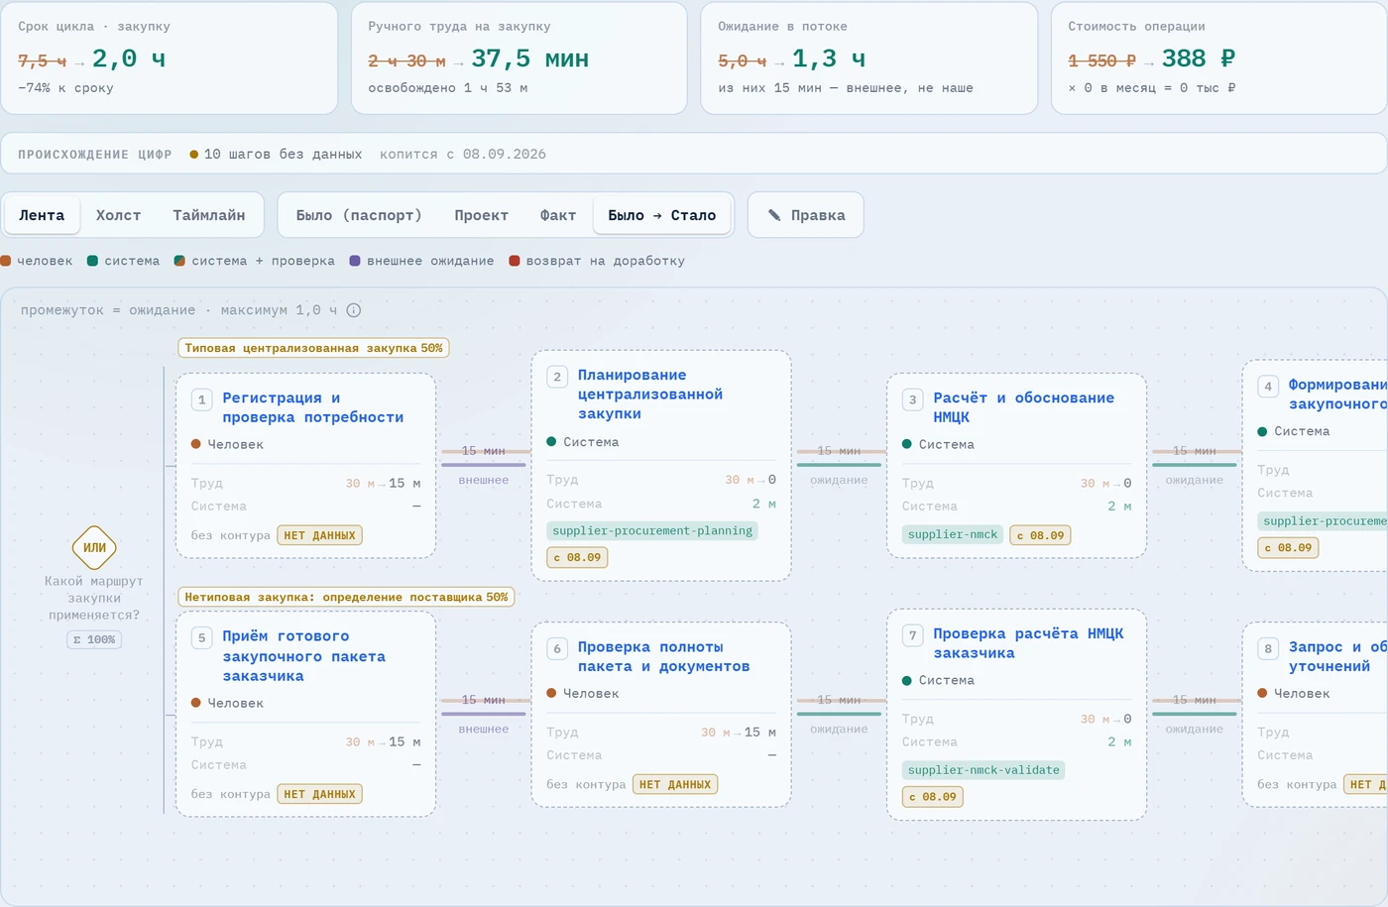Click the 10 шагов без данных indicator

point(276,154)
